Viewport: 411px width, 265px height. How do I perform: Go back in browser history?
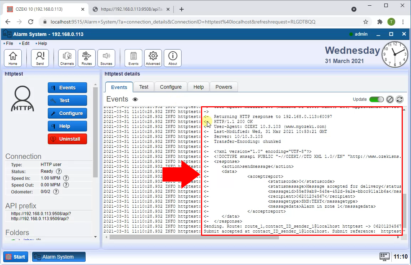click(x=8, y=22)
